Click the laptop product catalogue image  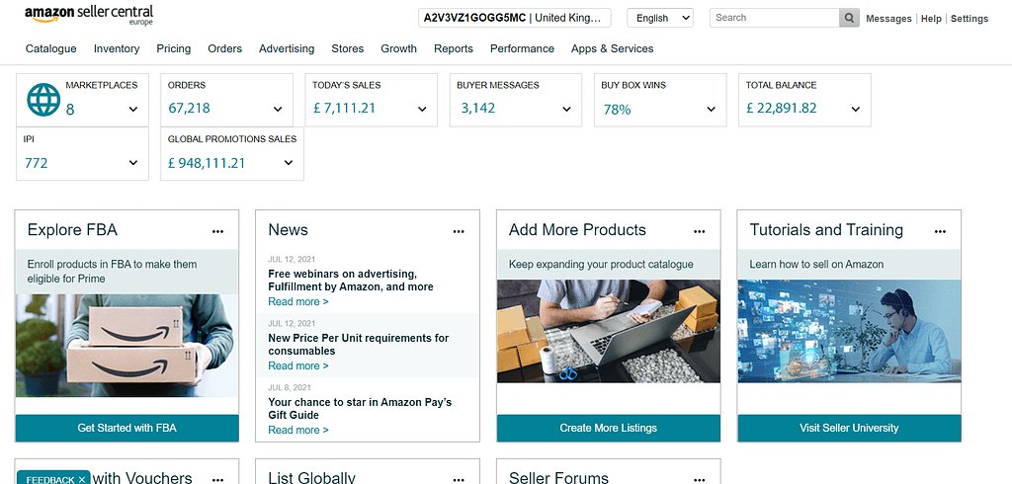609,331
